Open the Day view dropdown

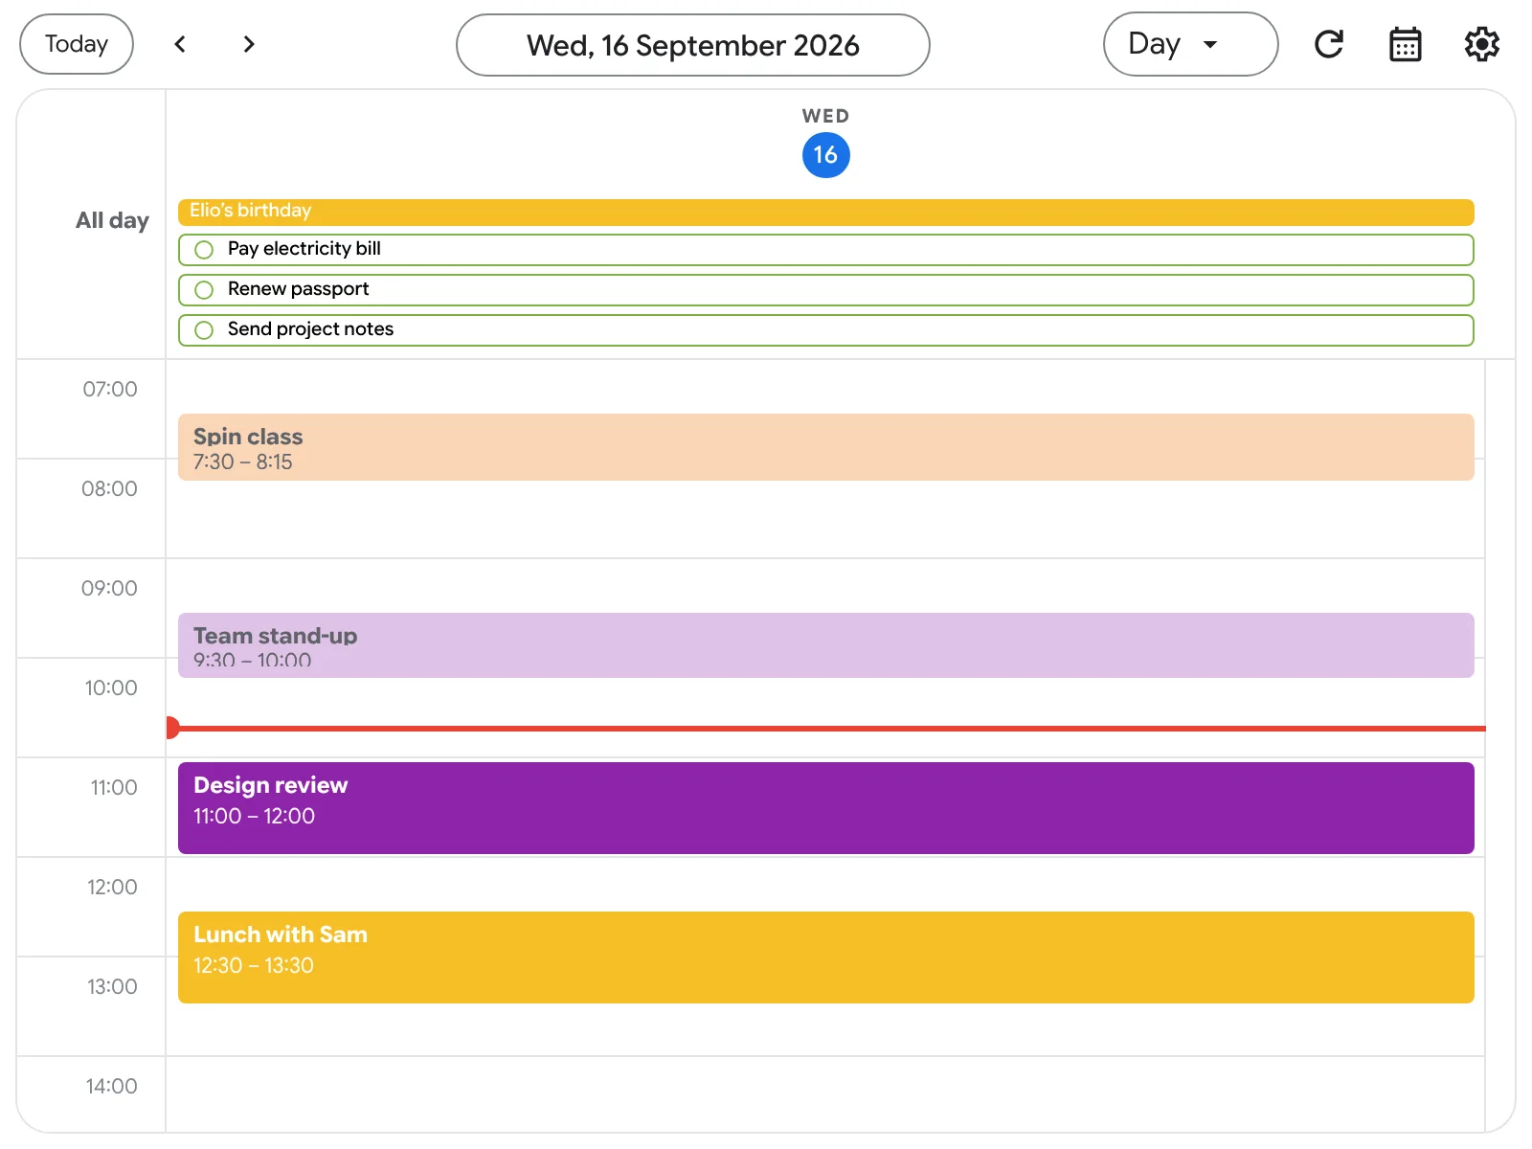click(1191, 44)
